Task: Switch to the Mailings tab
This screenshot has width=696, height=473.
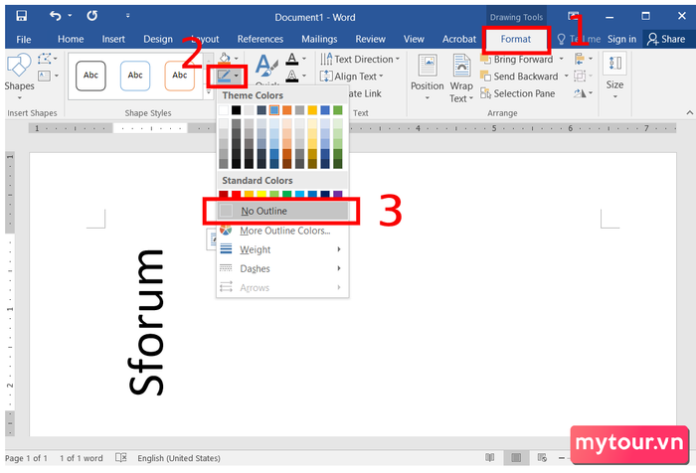Action: pyautogui.click(x=319, y=39)
